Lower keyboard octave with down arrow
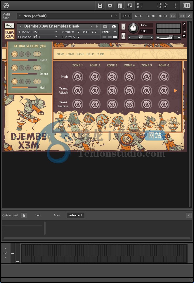 (x=6, y=258)
